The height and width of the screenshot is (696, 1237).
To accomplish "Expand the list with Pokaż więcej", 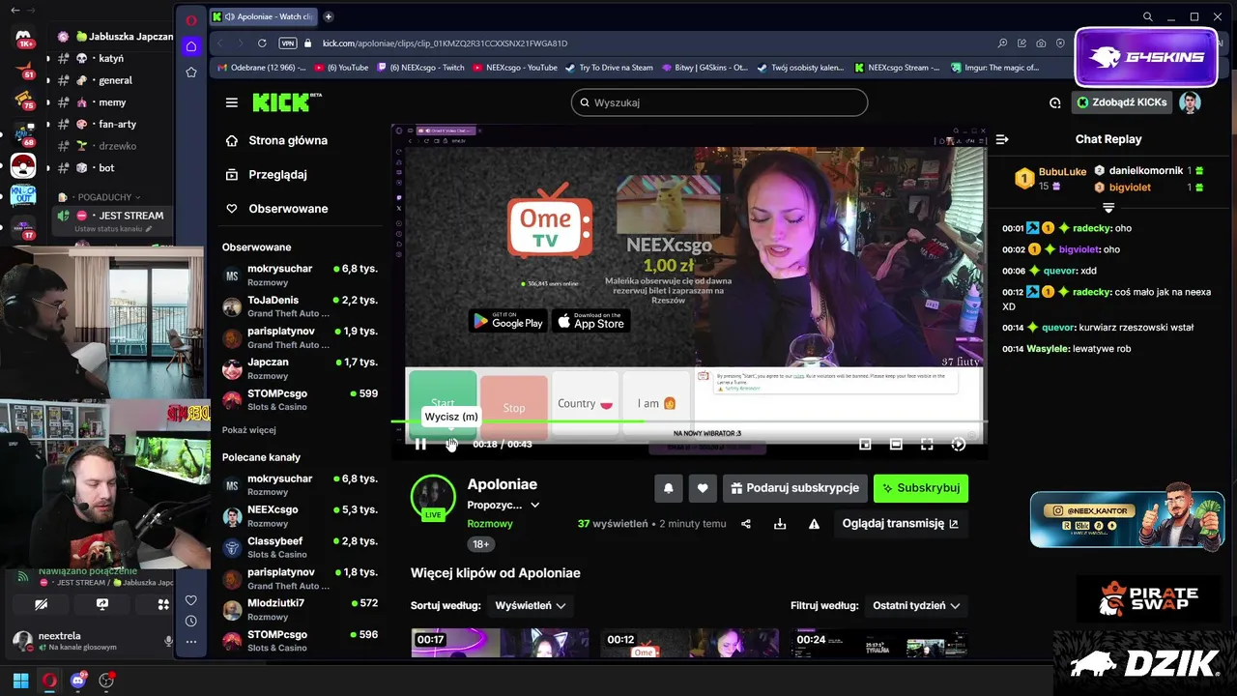I will click(249, 430).
